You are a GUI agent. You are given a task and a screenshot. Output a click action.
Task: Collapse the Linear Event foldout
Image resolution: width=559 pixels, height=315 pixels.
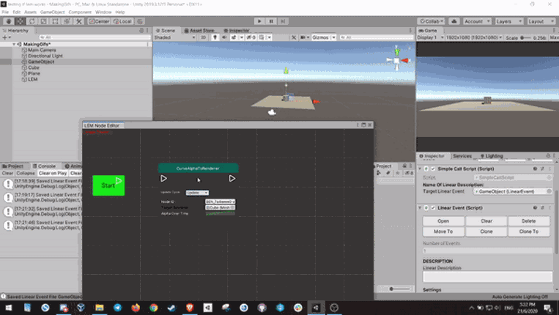click(x=421, y=208)
